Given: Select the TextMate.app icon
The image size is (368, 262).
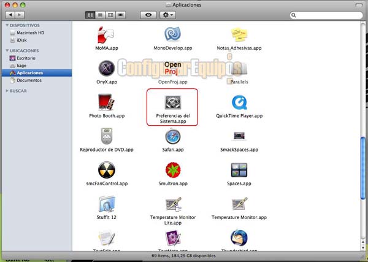Looking at the screenshot, I should (x=173, y=238).
